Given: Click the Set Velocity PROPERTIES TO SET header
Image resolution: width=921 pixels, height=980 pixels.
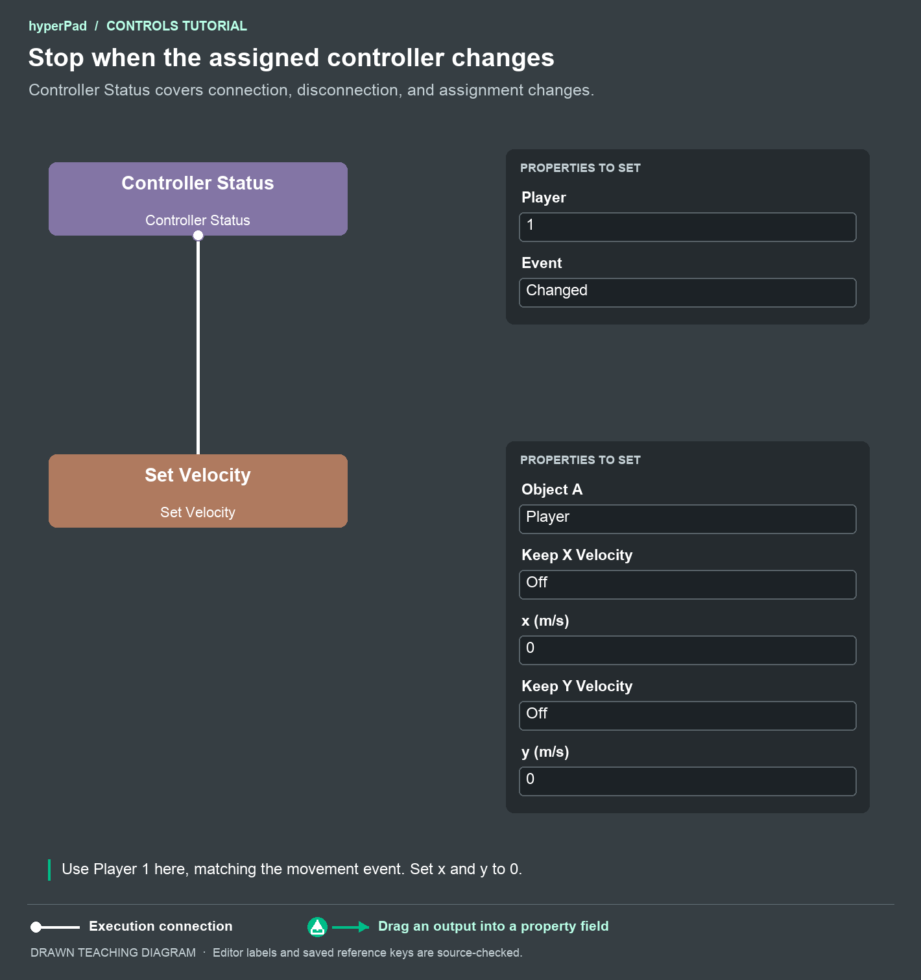Looking at the screenshot, I should coord(580,460).
